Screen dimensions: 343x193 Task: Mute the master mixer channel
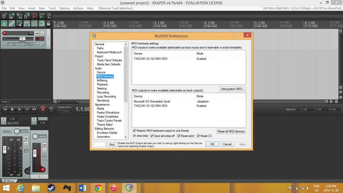[26, 138]
